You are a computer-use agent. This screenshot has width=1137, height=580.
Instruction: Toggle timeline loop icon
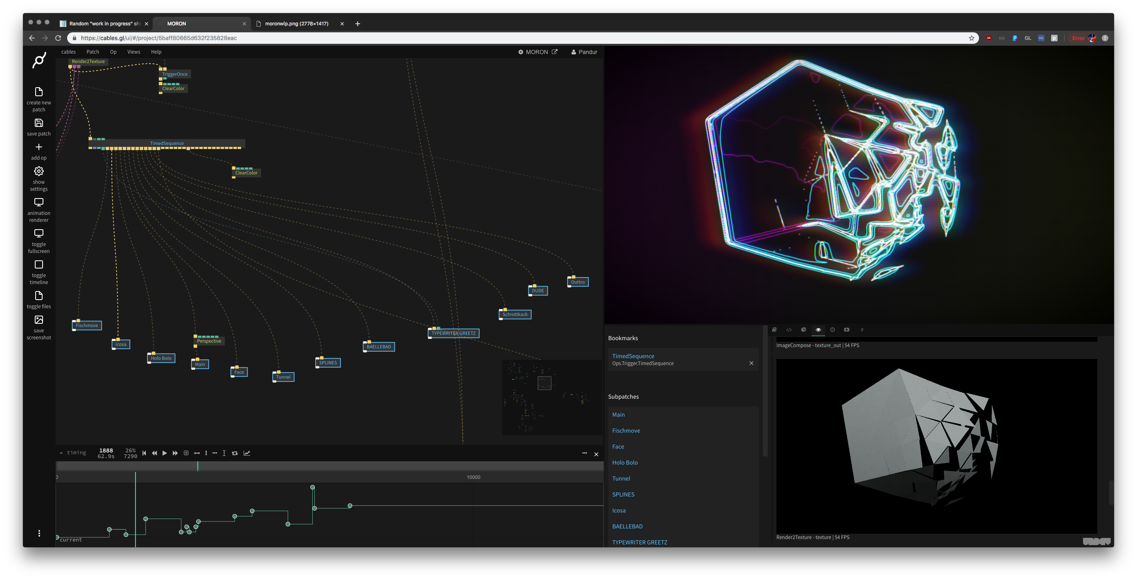click(235, 453)
